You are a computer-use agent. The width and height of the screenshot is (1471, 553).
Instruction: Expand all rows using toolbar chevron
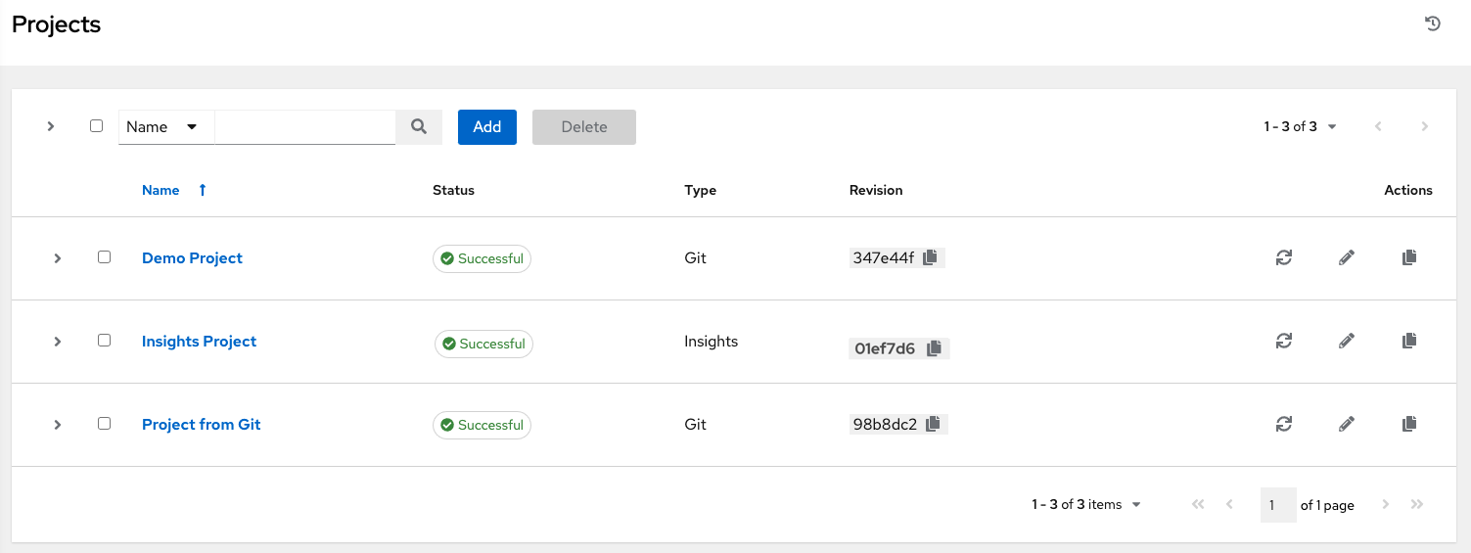(x=51, y=126)
